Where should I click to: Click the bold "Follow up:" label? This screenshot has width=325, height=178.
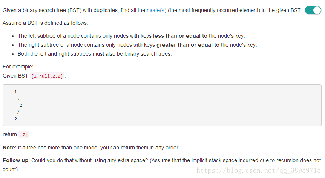pos(16,160)
